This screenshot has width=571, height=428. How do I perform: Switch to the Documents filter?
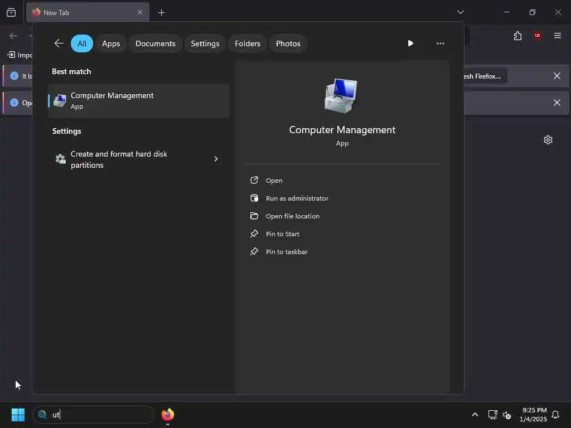pos(156,43)
